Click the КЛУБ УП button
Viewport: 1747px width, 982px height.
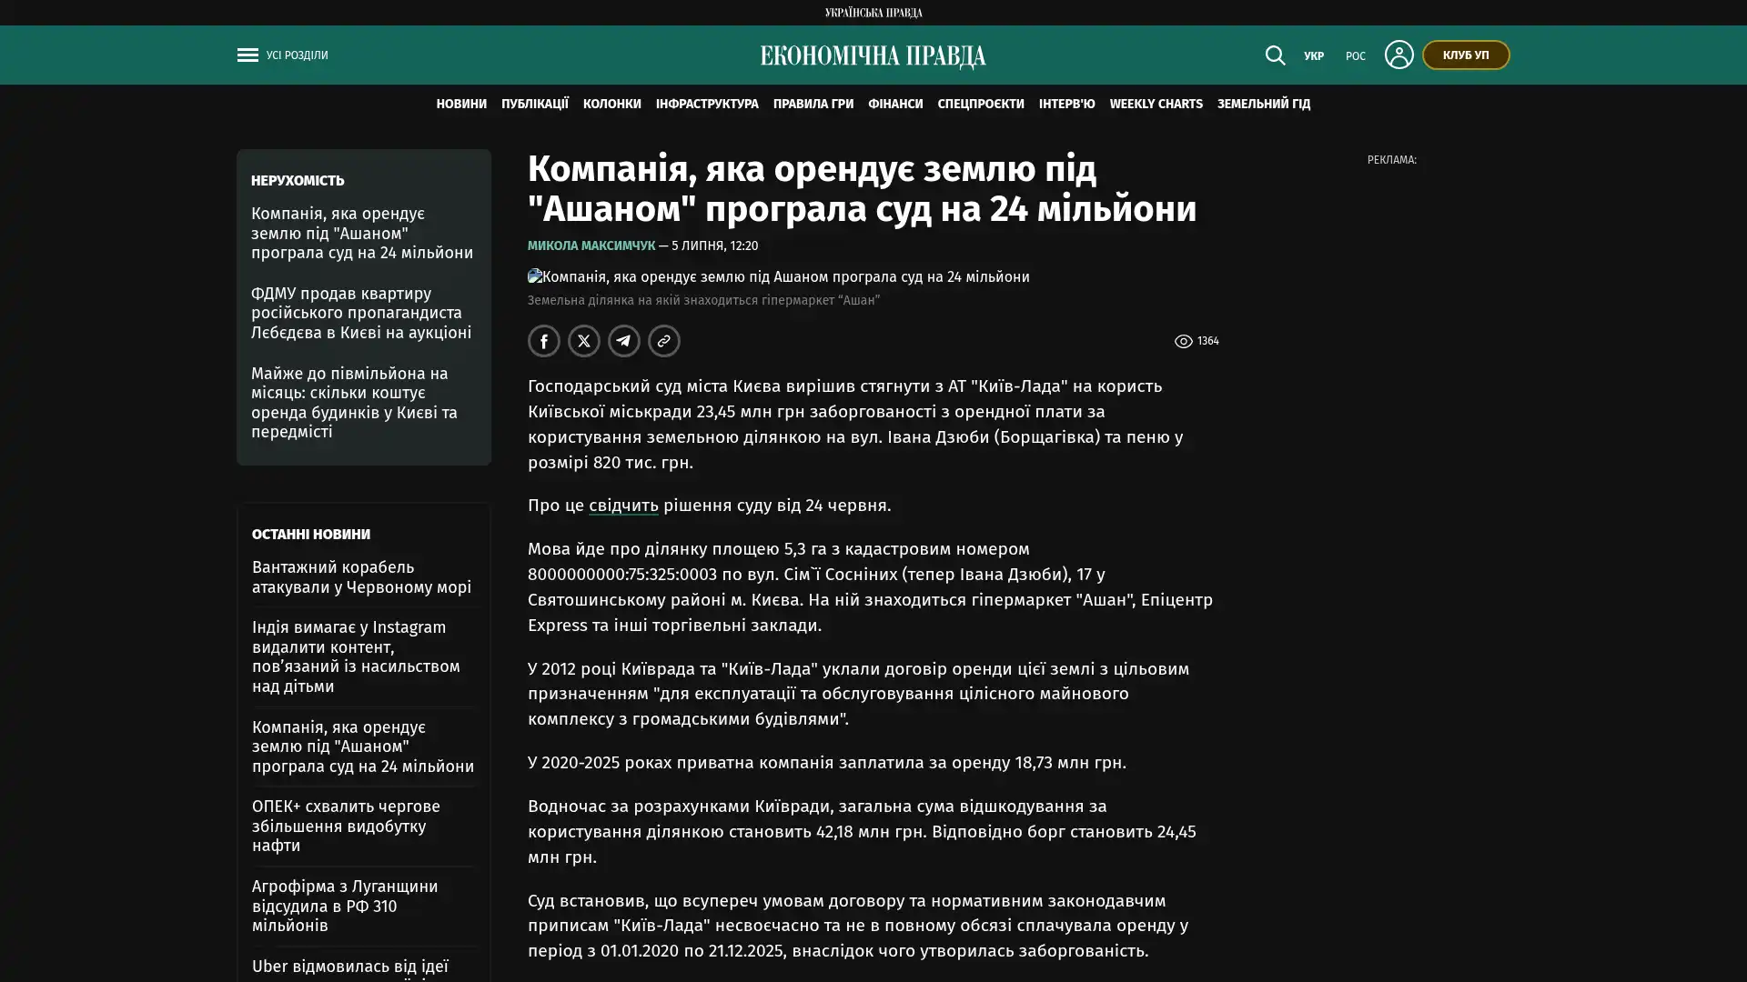[x=1465, y=55]
